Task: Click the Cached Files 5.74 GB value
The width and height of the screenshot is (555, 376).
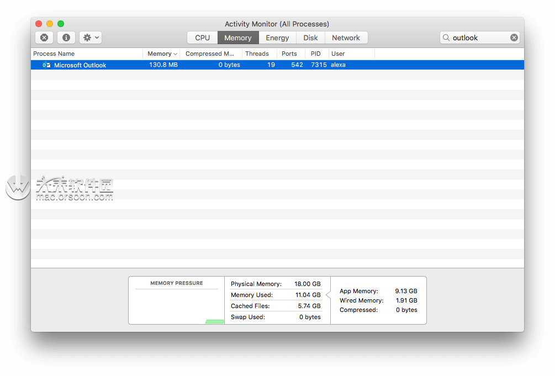Action: [x=309, y=306]
